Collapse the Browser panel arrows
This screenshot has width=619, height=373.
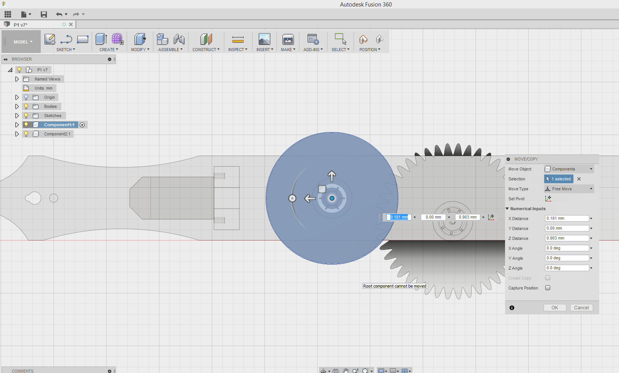[x=5, y=59]
